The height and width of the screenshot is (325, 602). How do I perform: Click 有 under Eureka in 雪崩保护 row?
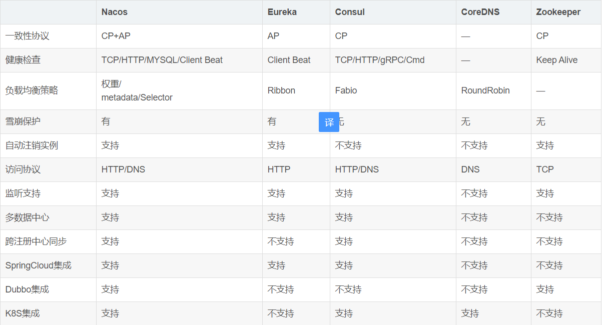pyautogui.click(x=272, y=121)
